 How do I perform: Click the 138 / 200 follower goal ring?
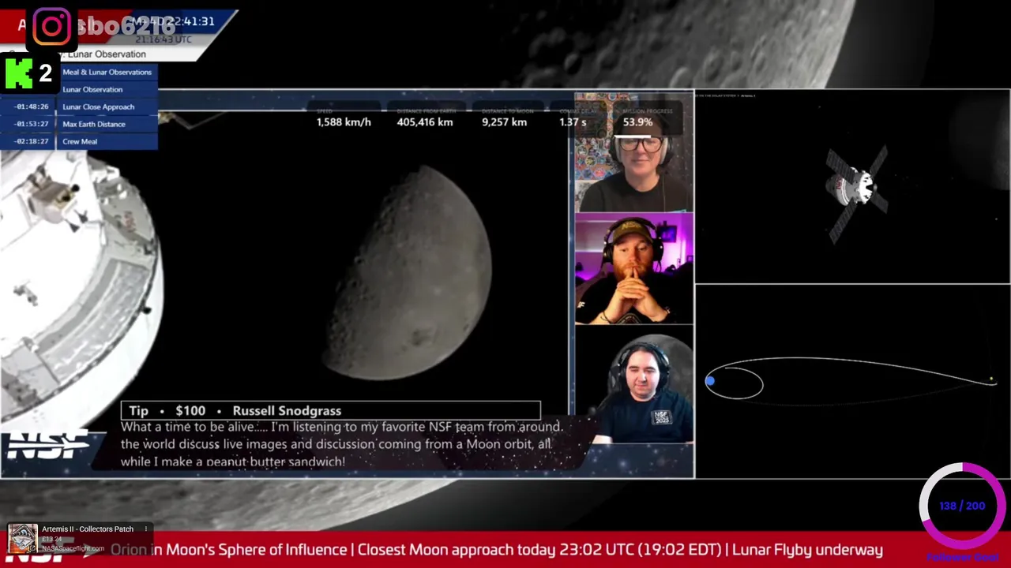(x=962, y=506)
